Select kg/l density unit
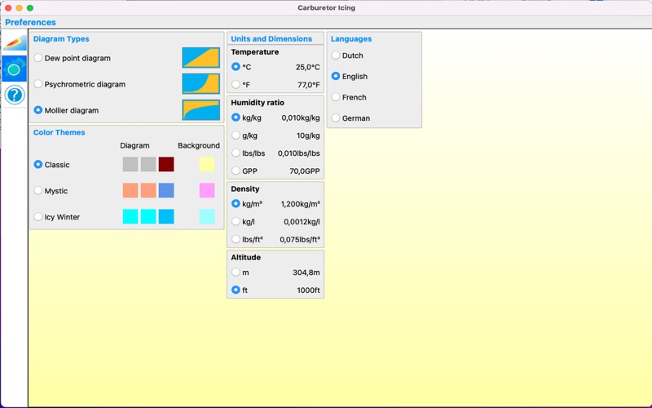This screenshot has height=408, width=652. [236, 221]
